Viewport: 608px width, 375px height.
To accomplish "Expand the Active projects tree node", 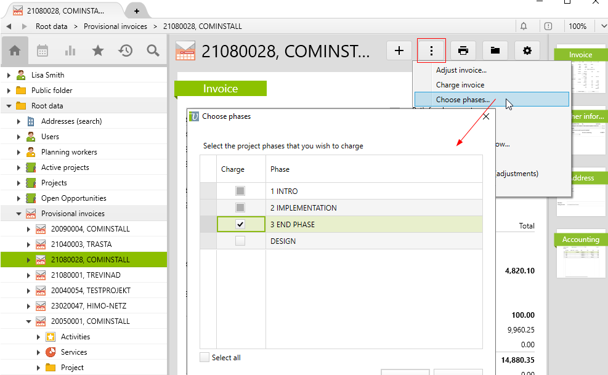I will click(19, 167).
